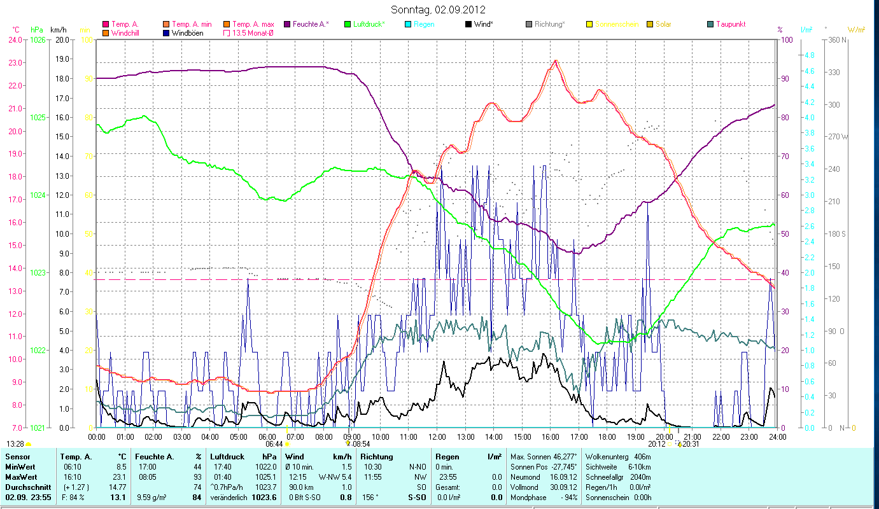Click the 9.59 g/m² humidity value
This screenshot has height=509, width=879.
pos(151,498)
